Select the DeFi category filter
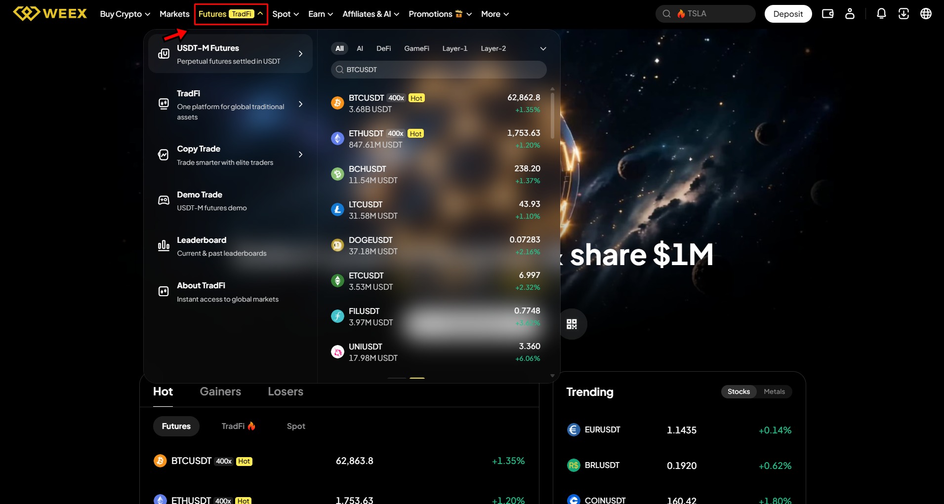Viewport: 944px width, 504px height. (x=384, y=48)
